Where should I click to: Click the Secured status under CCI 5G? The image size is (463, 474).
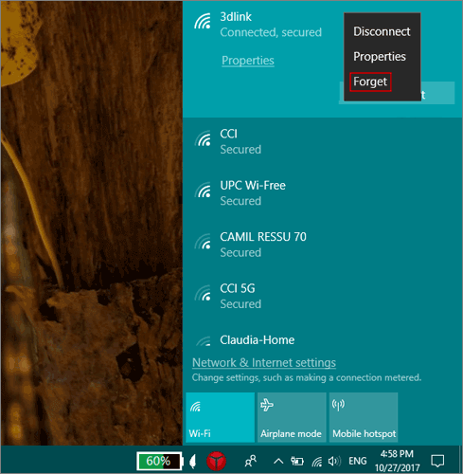[x=240, y=304]
